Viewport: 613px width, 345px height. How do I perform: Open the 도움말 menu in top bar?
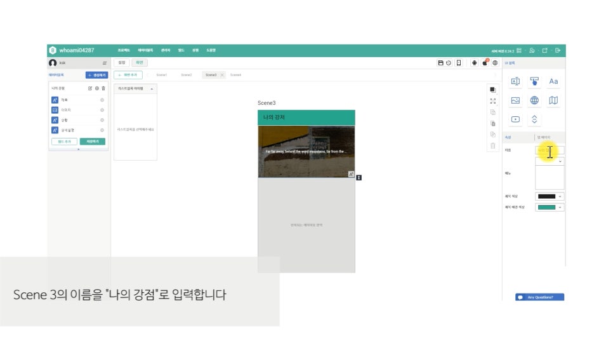[211, 50]
